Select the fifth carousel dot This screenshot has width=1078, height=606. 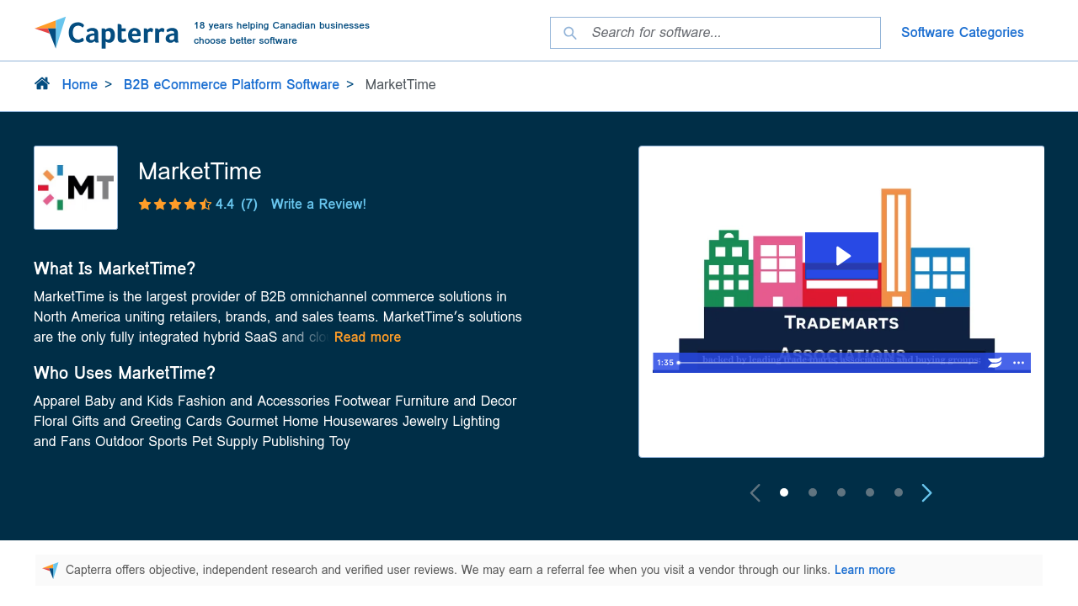[x=899, y=492]
